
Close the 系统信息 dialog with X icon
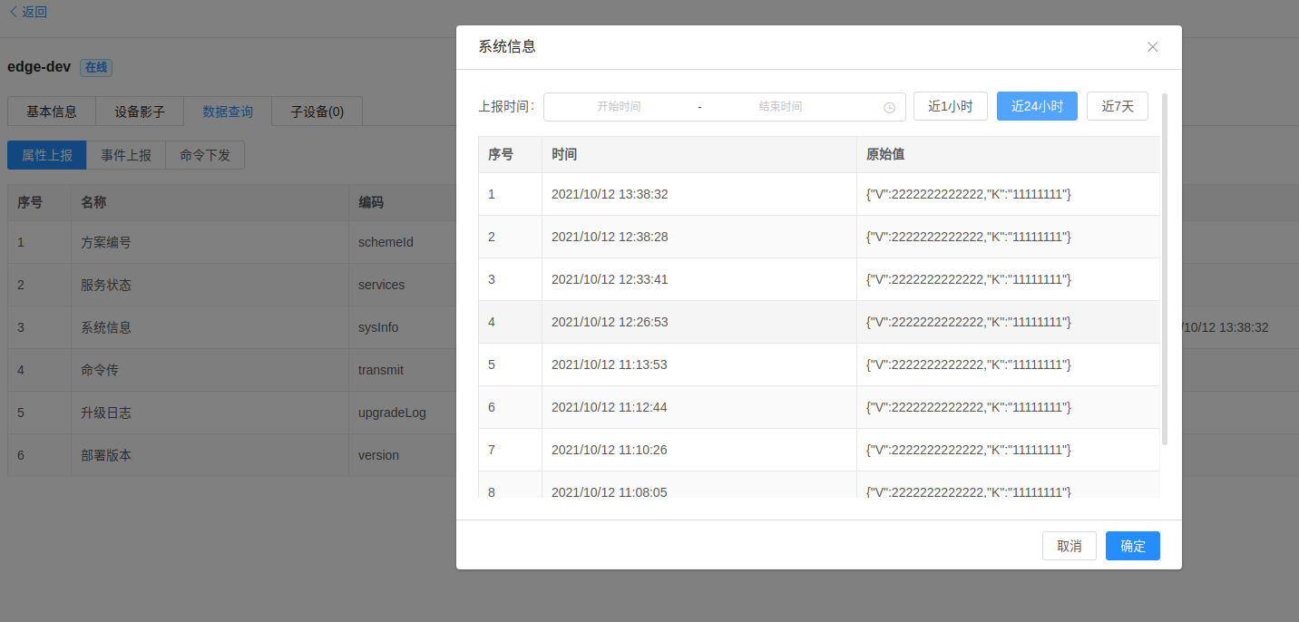tap(1152, 47)
